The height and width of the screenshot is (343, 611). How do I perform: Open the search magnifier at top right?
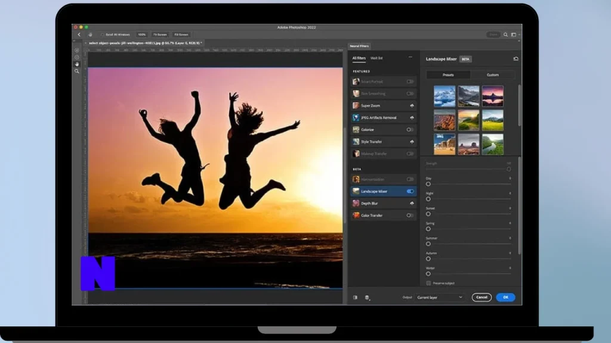pyautogui.click(x=505, y=35)
